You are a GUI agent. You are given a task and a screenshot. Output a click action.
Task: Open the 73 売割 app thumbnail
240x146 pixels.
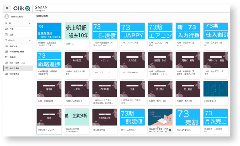coord(188,118)
